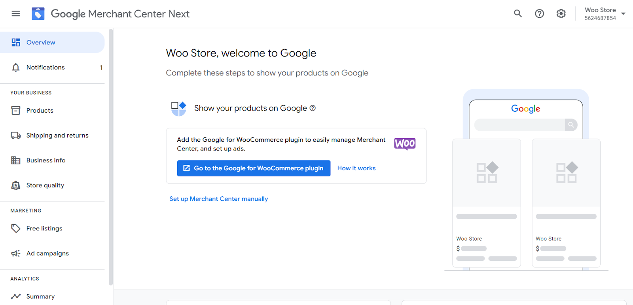Open the search magnifier in header

518,14
